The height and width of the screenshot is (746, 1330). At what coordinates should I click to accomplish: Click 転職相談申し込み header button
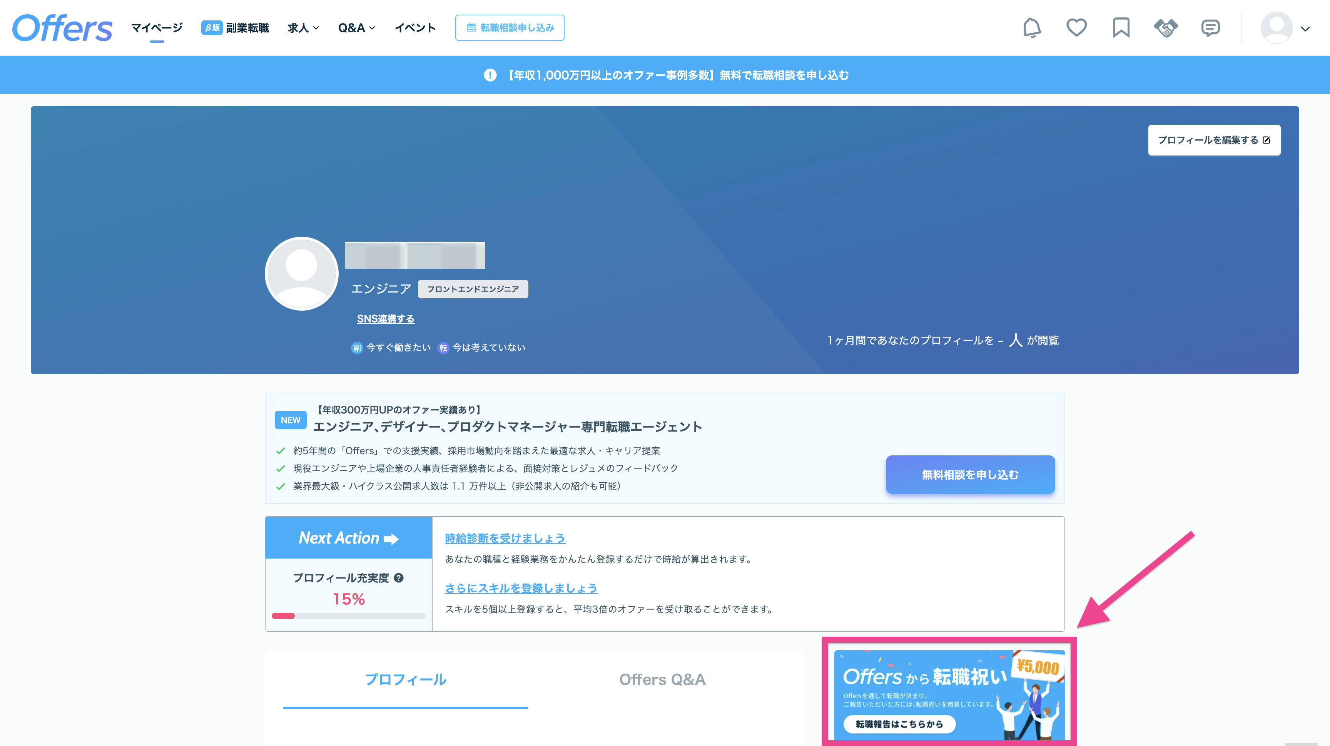[x=510, y=28]
